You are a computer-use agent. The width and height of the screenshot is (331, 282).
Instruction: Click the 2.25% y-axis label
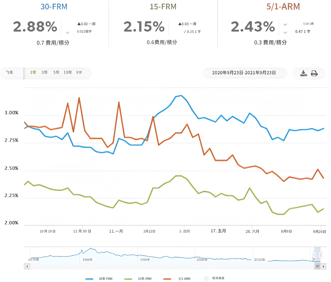coord(11,196)
